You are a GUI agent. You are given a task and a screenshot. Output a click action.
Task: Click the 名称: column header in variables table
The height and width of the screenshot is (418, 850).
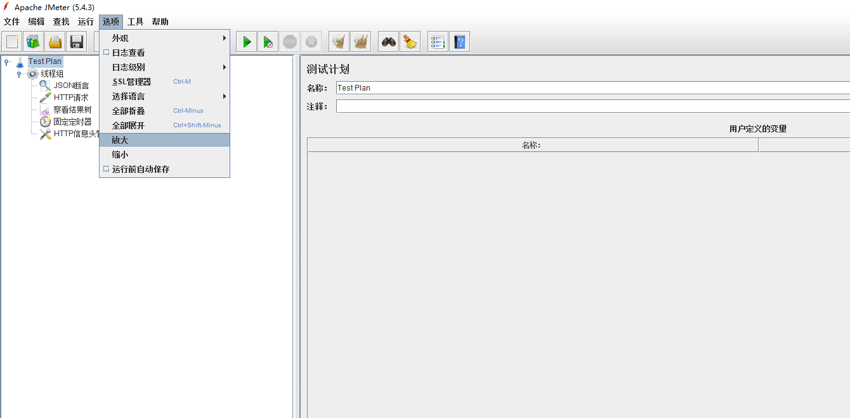tap(533, 145)
